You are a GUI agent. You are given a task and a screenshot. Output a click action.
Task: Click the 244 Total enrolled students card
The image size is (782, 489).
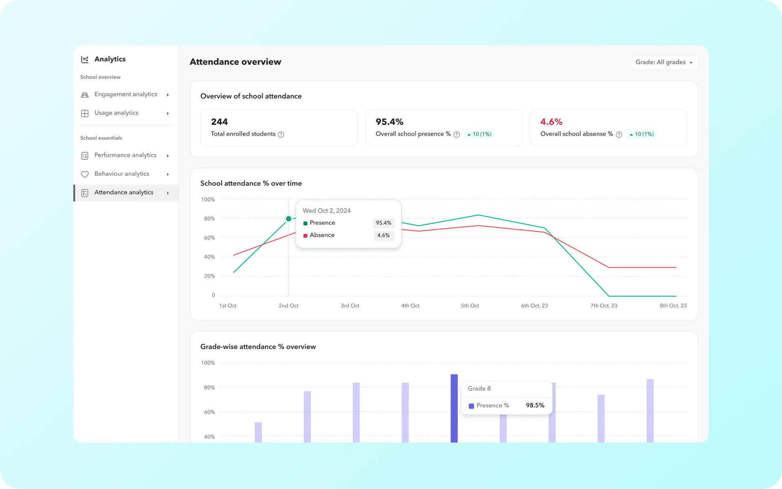coord(279,128)
